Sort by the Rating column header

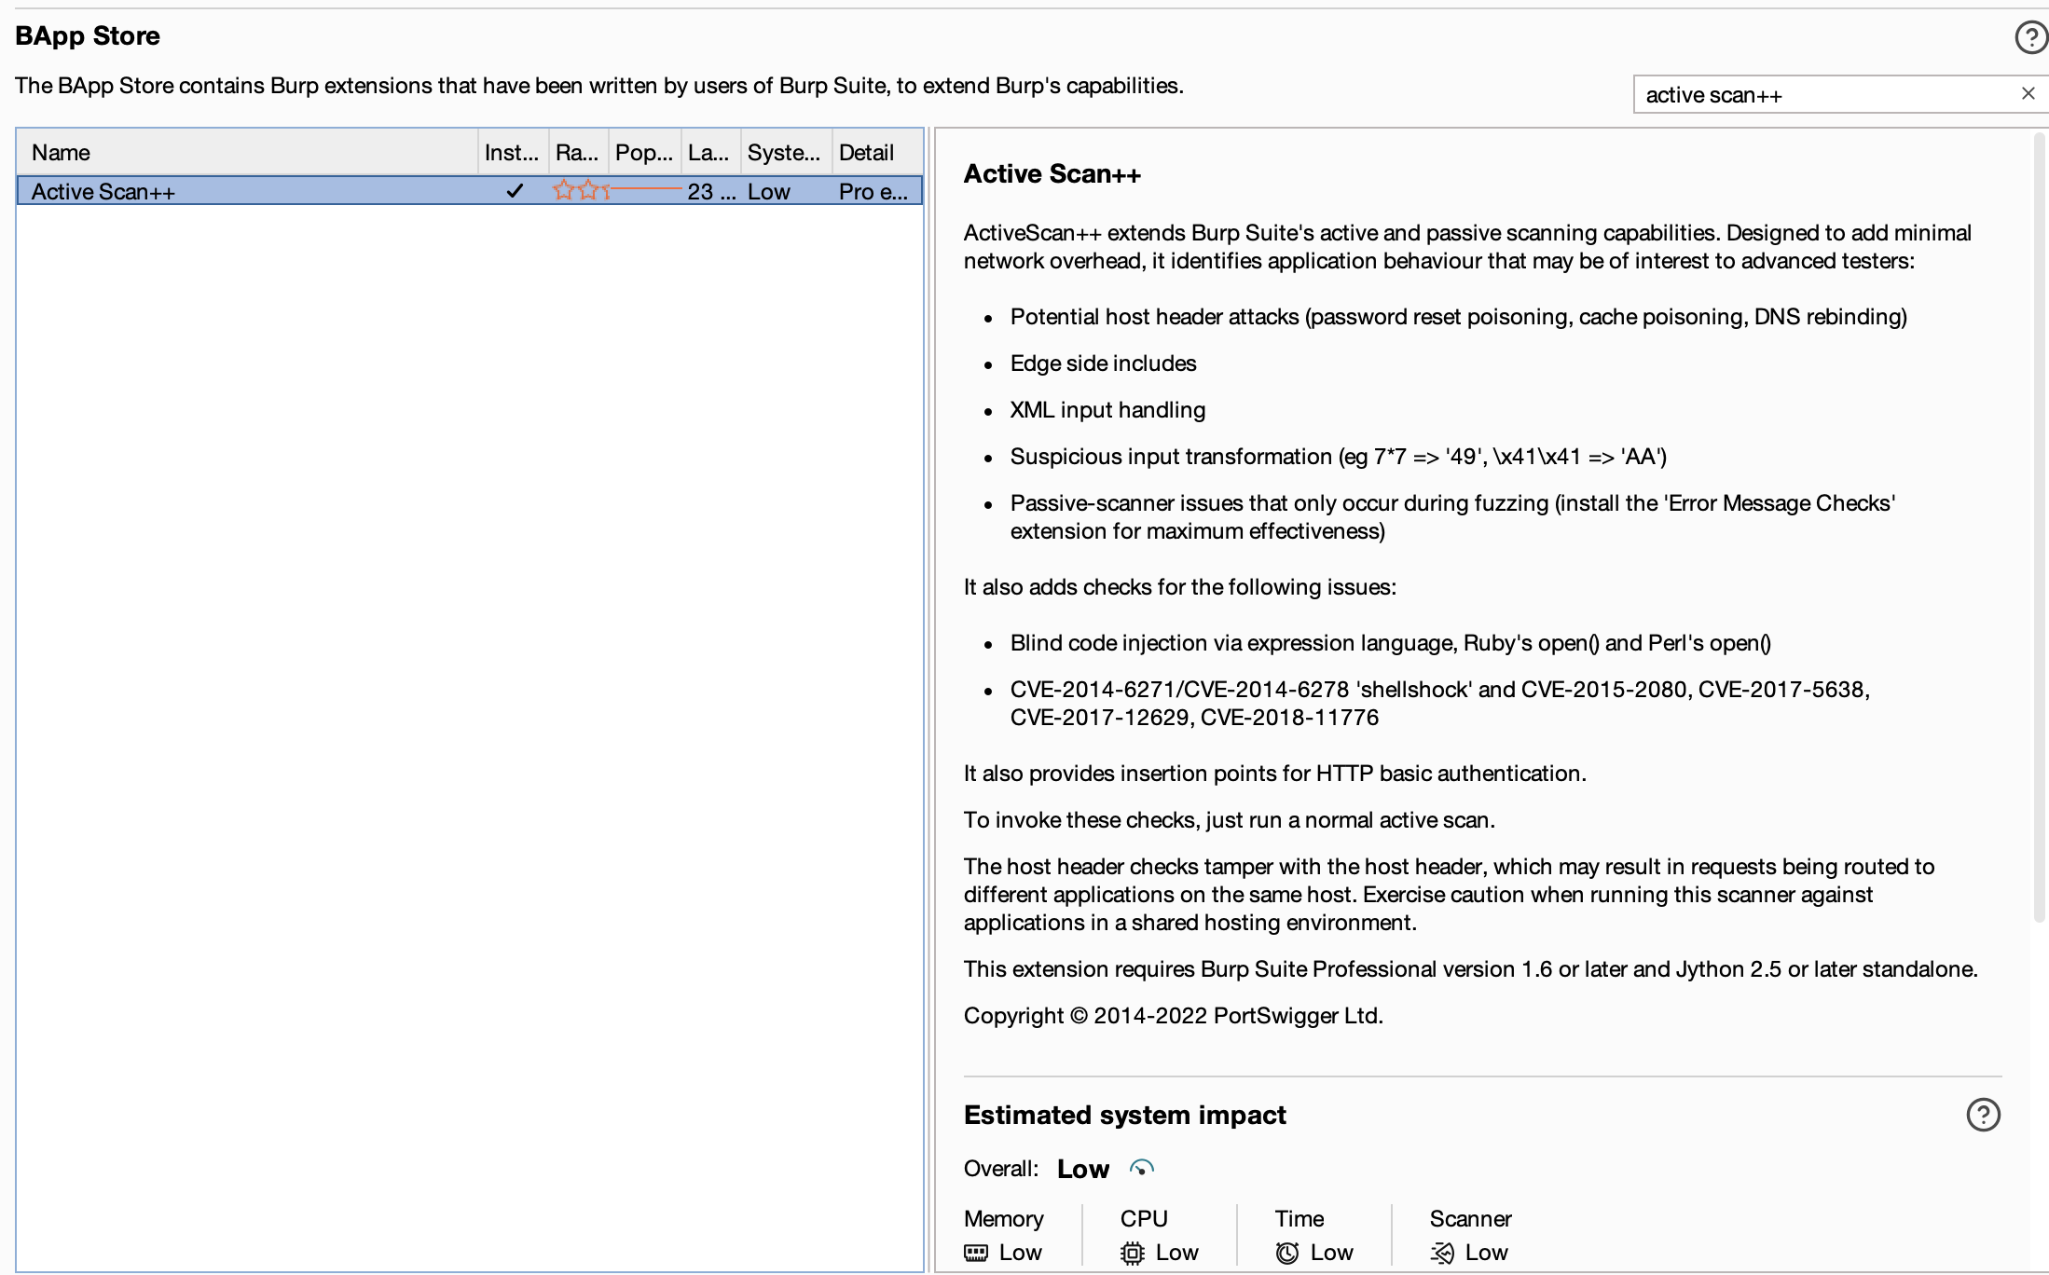click(x=577, y=152)
